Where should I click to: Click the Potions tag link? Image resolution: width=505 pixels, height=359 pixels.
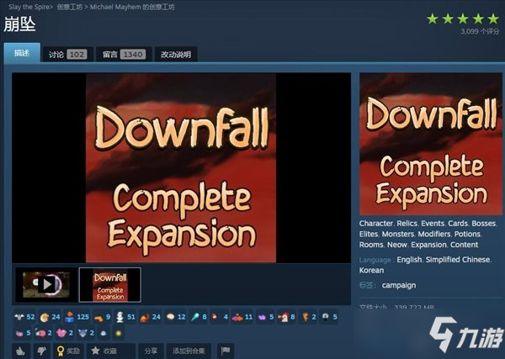click(467, 234)
